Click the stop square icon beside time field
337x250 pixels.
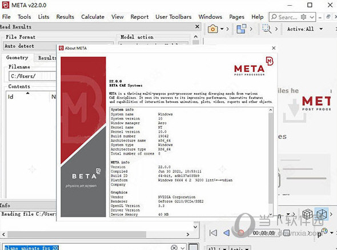pyautogui.click(x=286, y=233)
